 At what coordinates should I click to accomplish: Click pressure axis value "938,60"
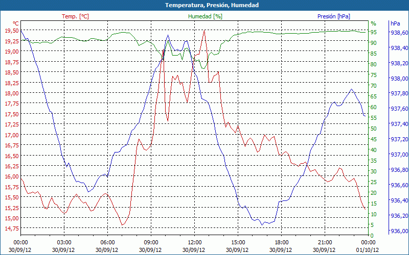(399, 33)
